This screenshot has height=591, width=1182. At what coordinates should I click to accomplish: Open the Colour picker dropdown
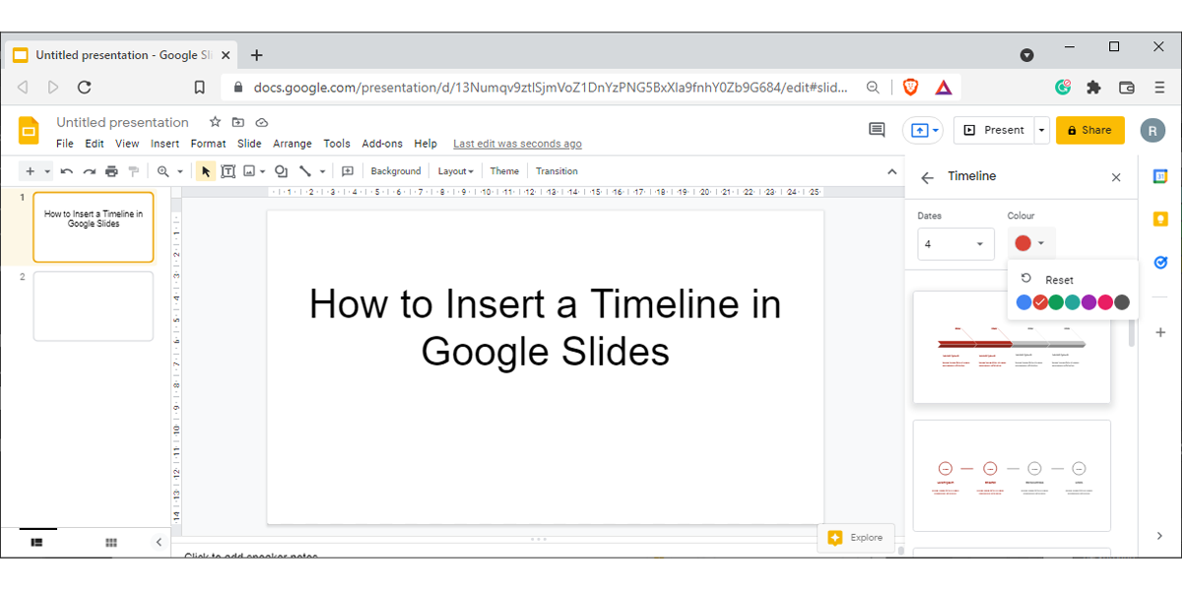pos(1032,243)
